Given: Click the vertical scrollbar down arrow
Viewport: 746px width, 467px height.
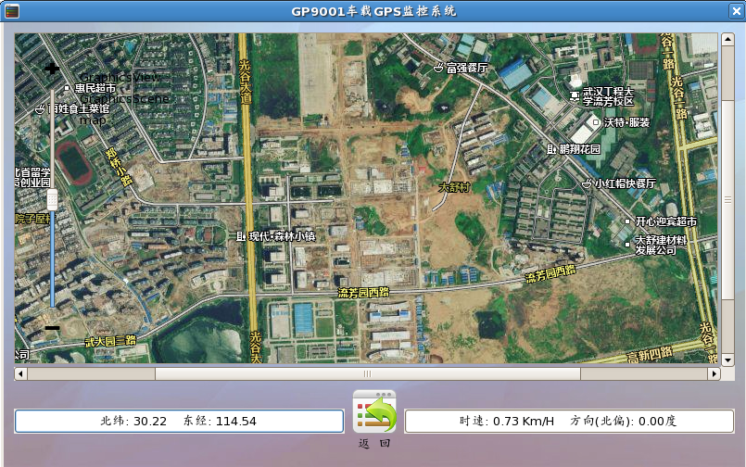Looking at the screenshot, I should [x=727, y=360].
